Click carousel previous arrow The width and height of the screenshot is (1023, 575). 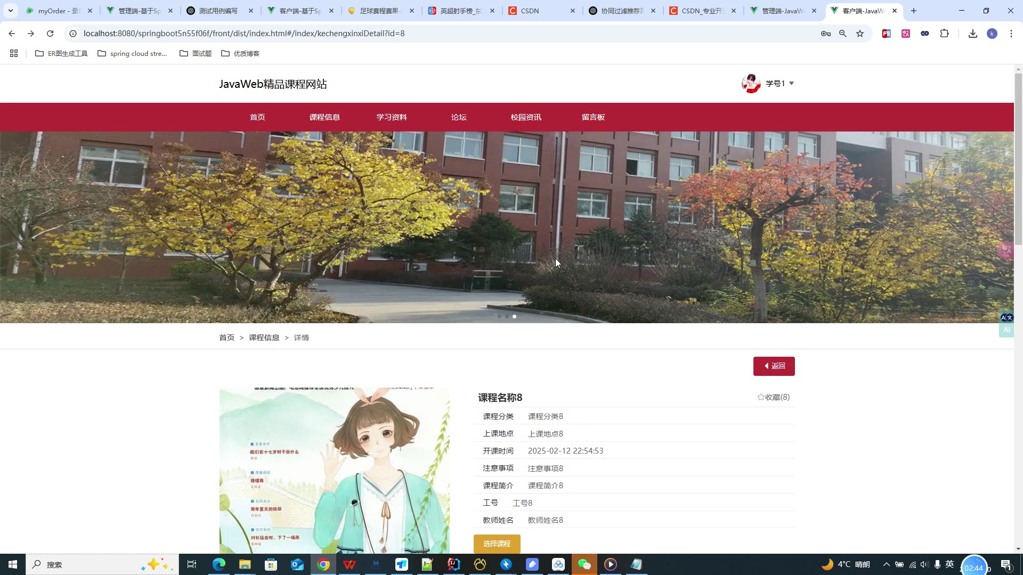230,228
